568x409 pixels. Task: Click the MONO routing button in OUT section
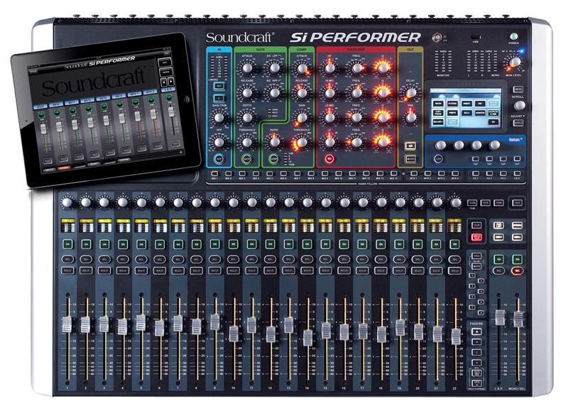pyautogui.click(x=410, y=158)
